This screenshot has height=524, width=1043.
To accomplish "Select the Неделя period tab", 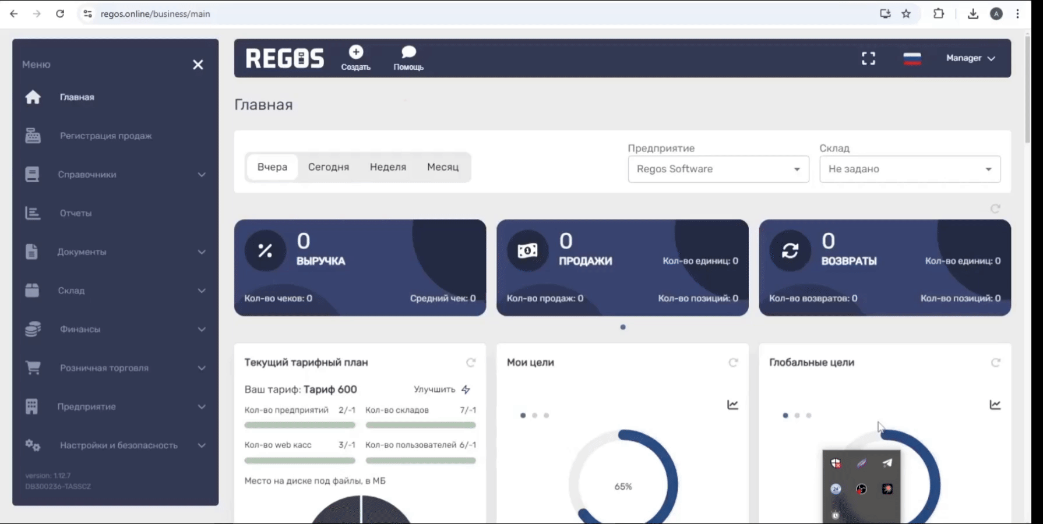I will [388, 167].
